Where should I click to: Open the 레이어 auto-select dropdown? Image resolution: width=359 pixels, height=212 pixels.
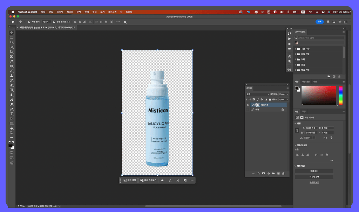point(47,22)
